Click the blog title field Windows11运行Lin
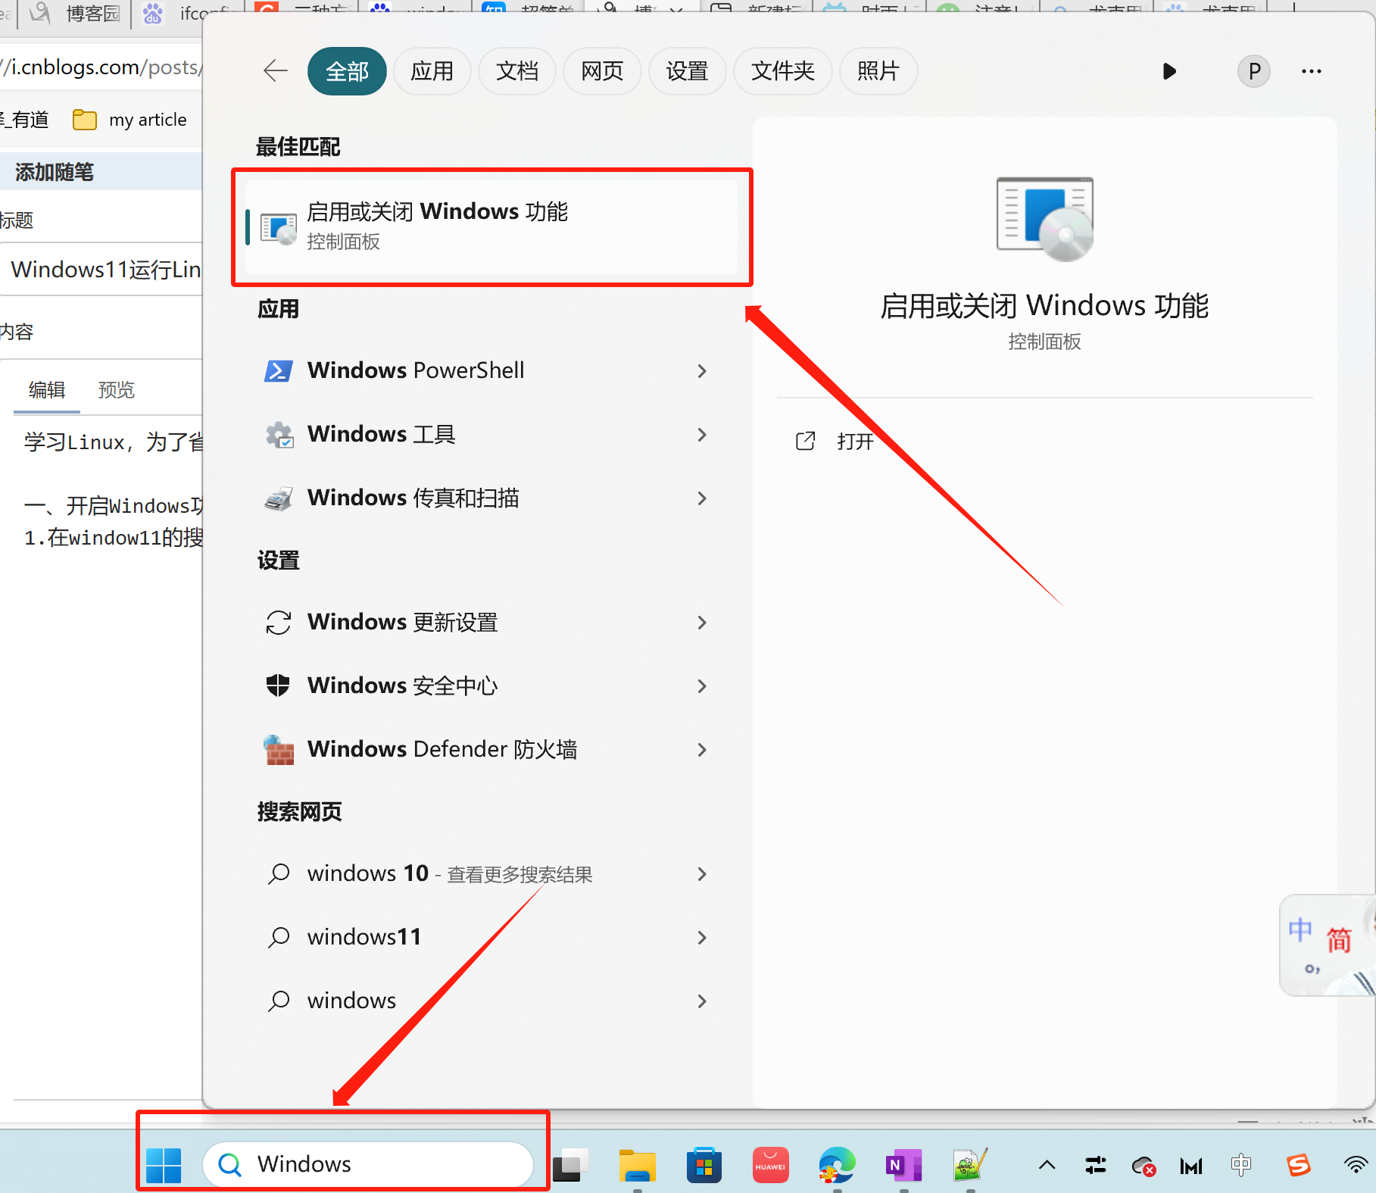 (102, 269)
